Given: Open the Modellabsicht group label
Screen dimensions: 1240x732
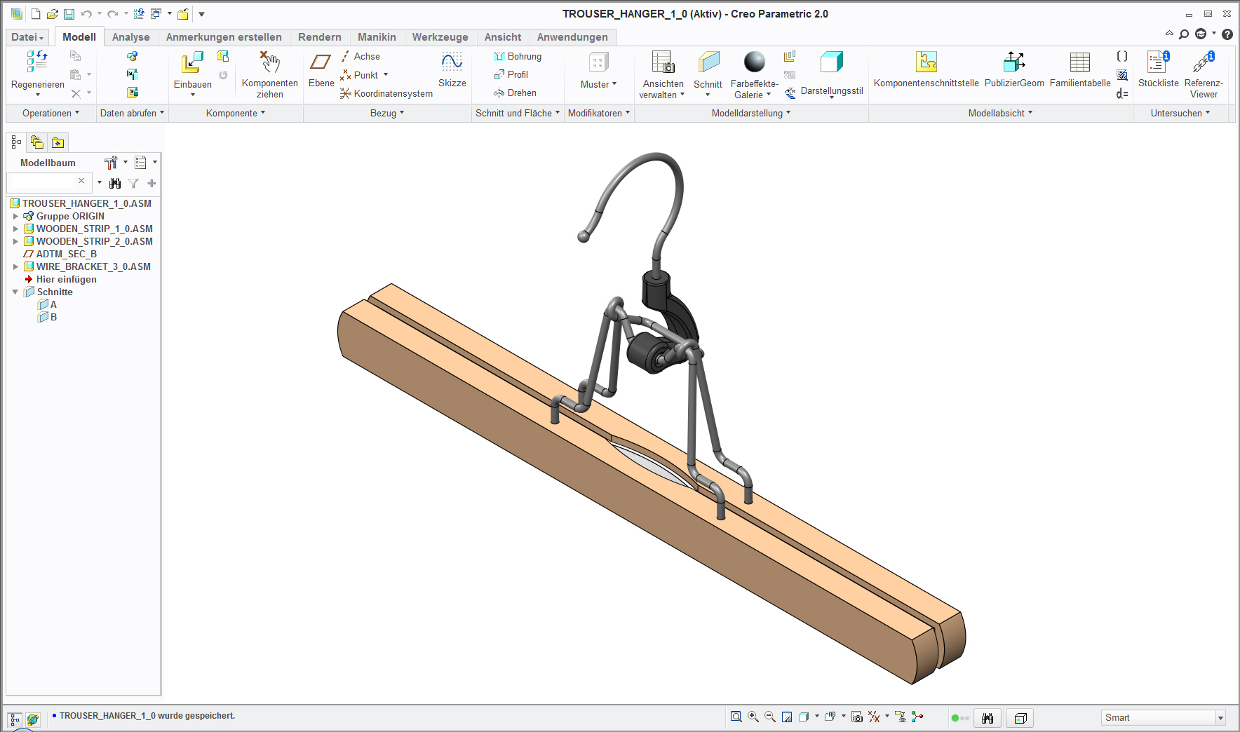Looking at the screenshot, I should (1000, 113).
